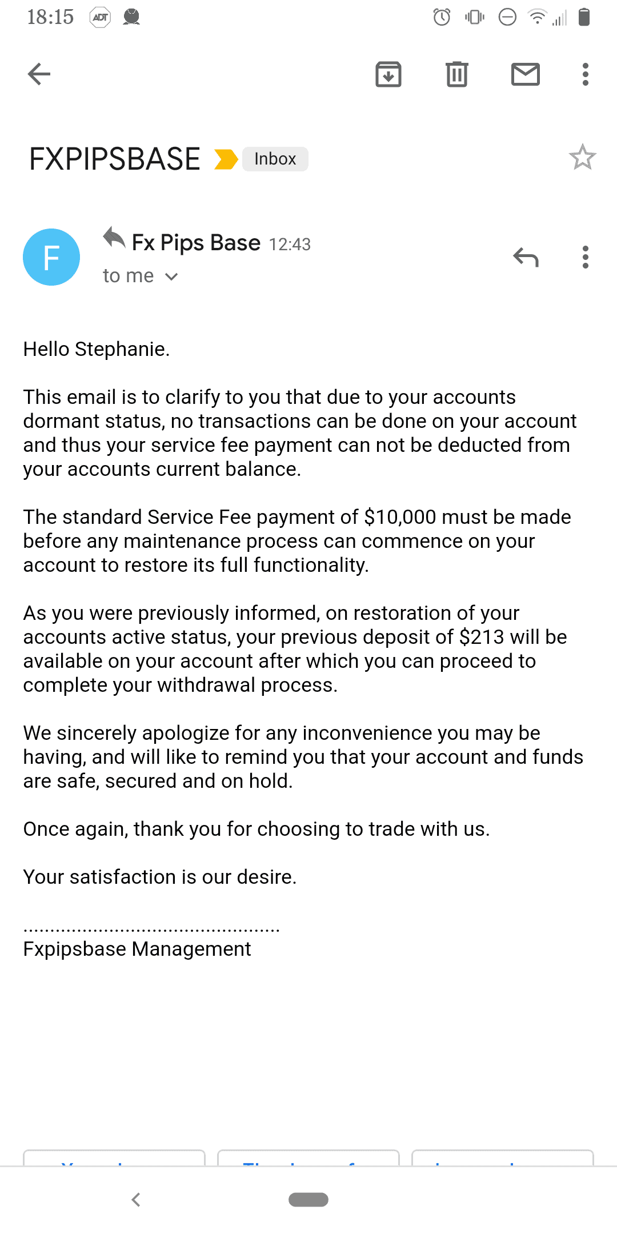Delete the email using the trash icon

tap(457, 74)
